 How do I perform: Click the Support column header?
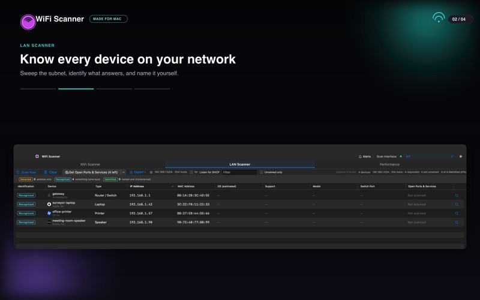(270, 186)
